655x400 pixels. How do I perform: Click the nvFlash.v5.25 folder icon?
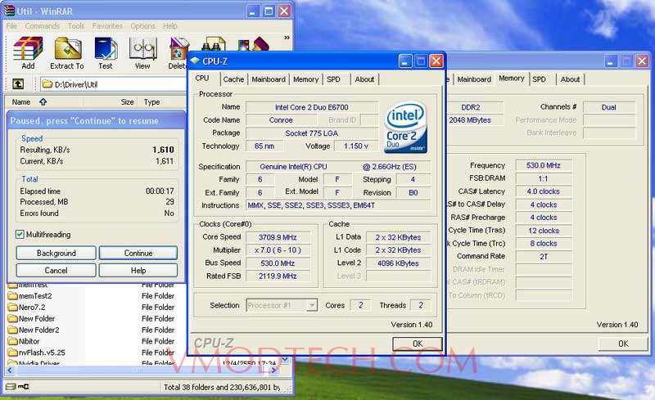pos(12,353)
